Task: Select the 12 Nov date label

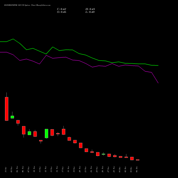Action: point(46,169)
